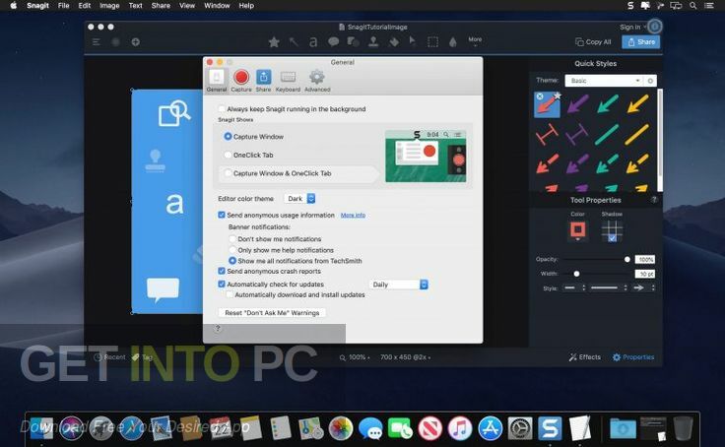Uncheck Send anonymous usage information
The width and height of the screenshot is (725, 447).
pyautogui.click(x=222, y=215)
